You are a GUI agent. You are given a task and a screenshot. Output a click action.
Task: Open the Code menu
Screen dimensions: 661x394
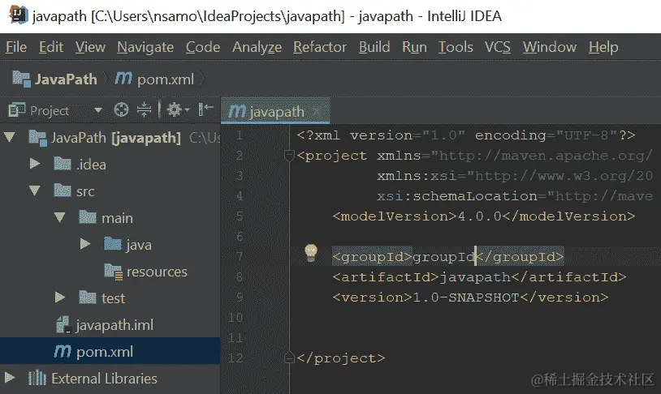pos(203,47)
